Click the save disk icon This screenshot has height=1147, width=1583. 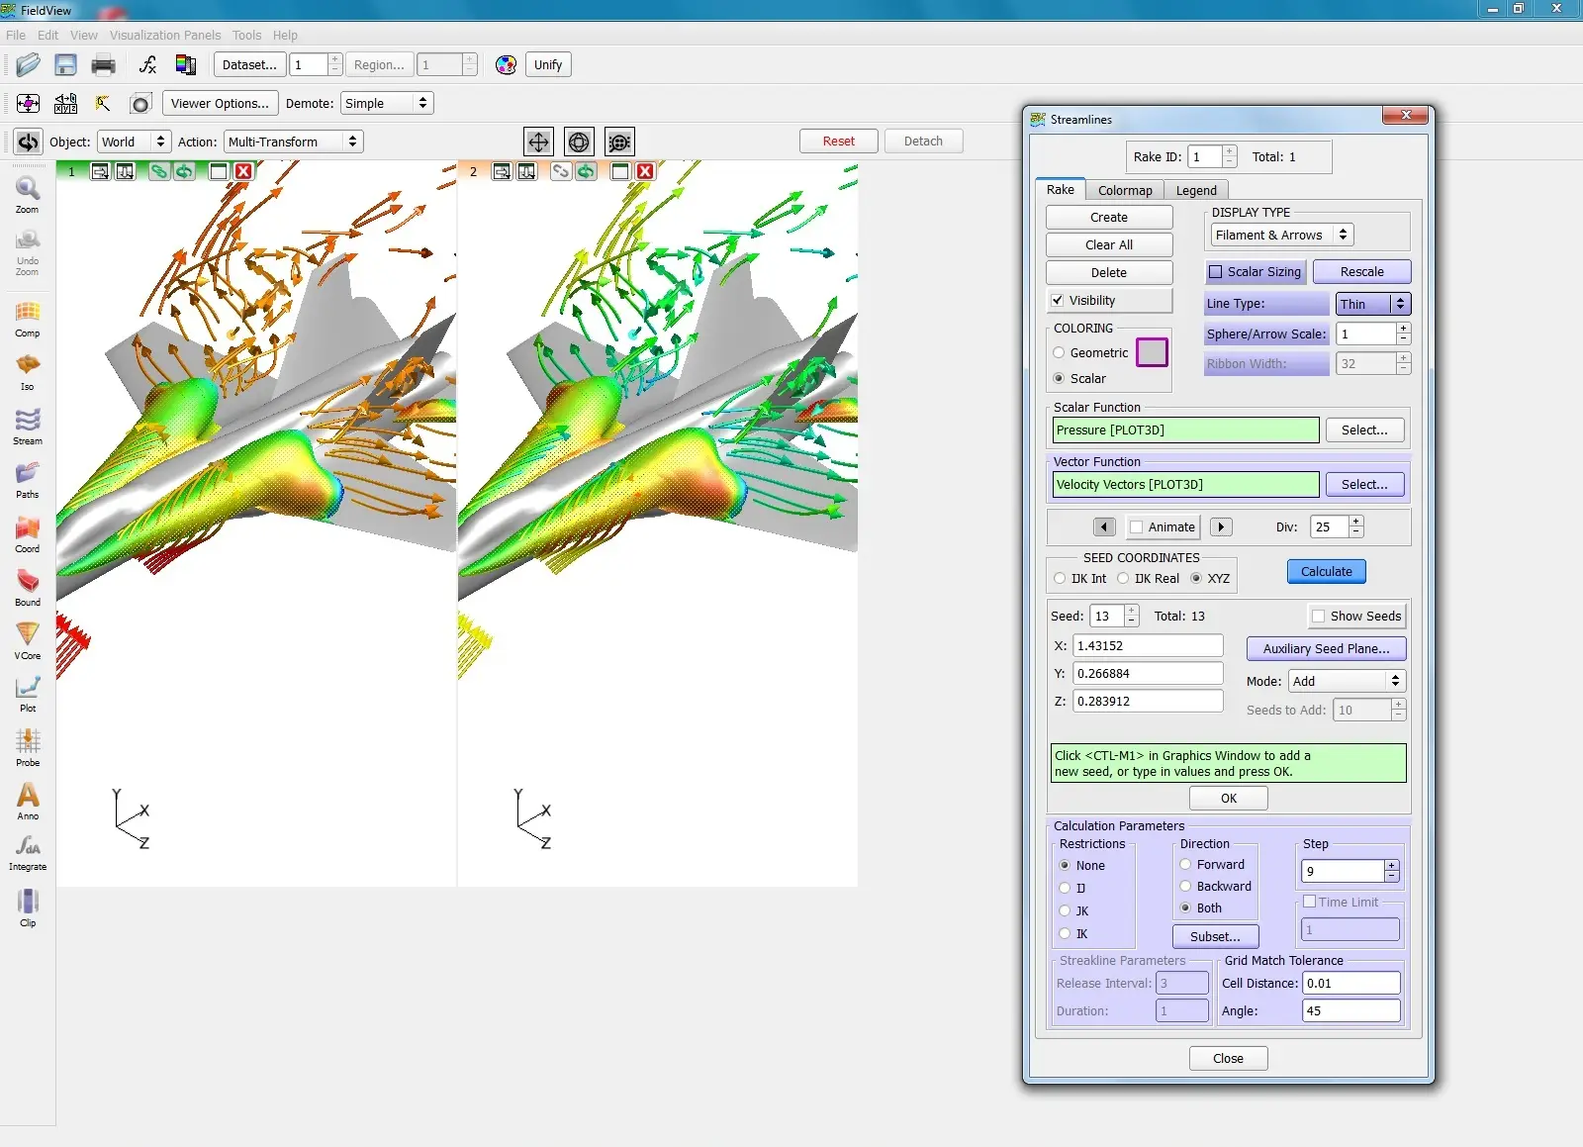[x=65, y=65]
